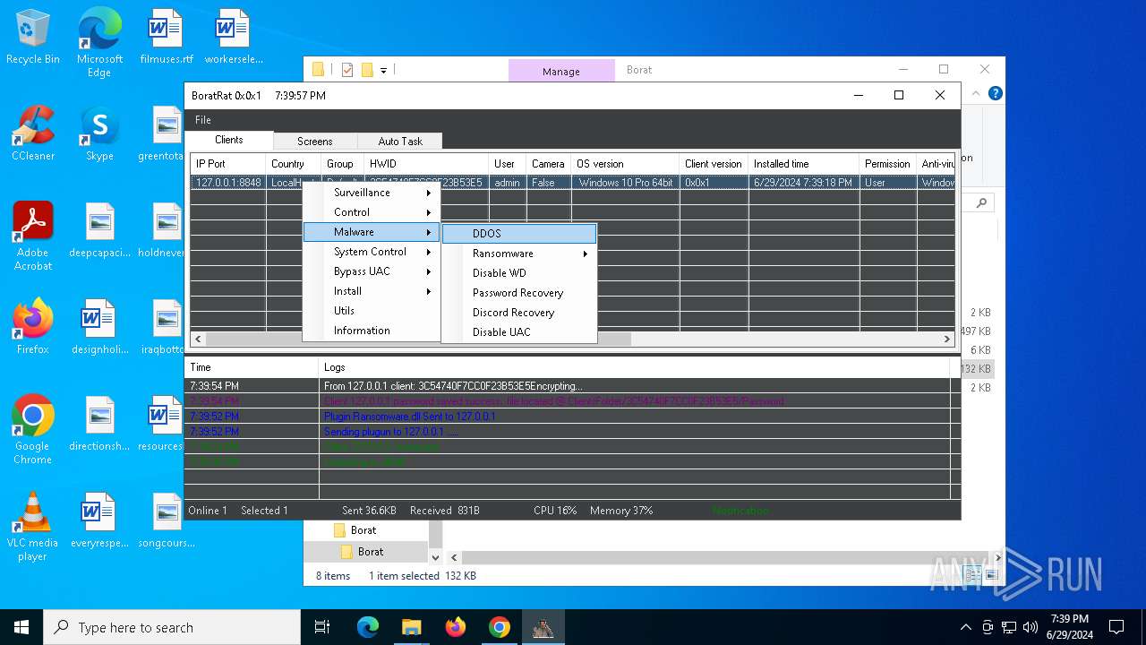This screenshot has height=645, width=1146.
Task: Choose DDOS from the Malware submenu
Action: tap(519, 234)
